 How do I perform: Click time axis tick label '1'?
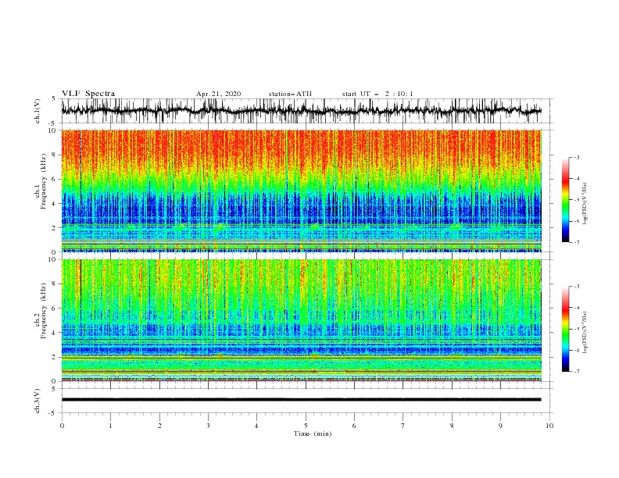point(110,426)
